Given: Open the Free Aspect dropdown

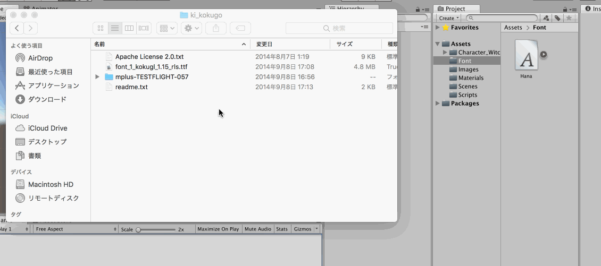Looking at the screenshot, I should (x=75, y=229).
